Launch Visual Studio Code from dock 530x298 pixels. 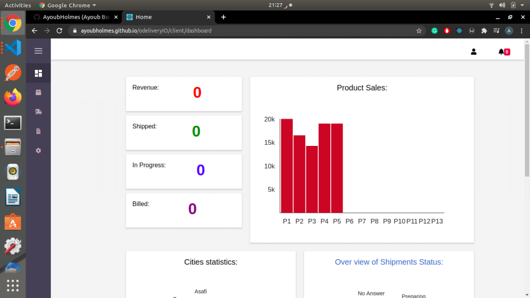pos(13,48)
